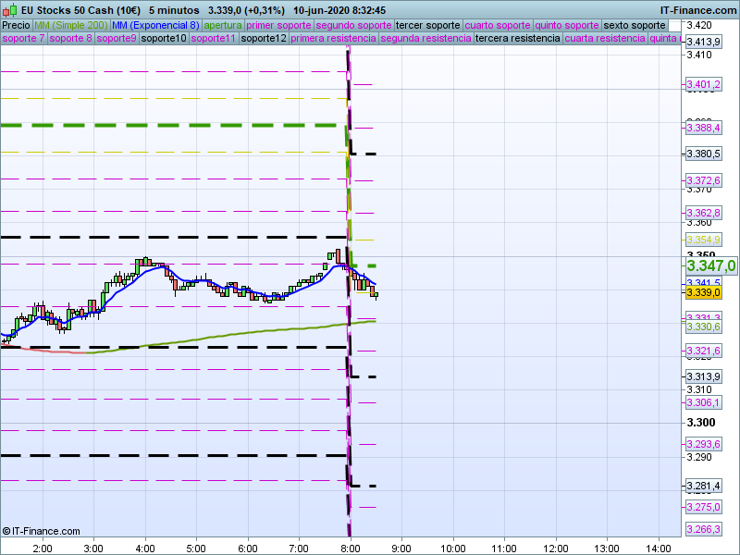Screen dimensions: 740x555
Task: Select the cuarta resistencia label
Action: click(604, 39)
